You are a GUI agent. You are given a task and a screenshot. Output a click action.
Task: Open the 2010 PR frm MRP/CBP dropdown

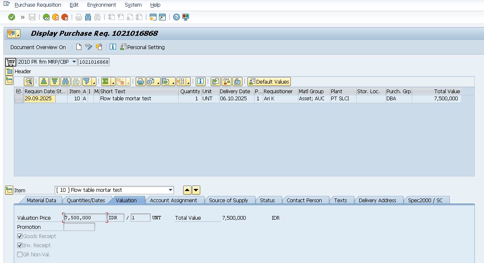74,62
